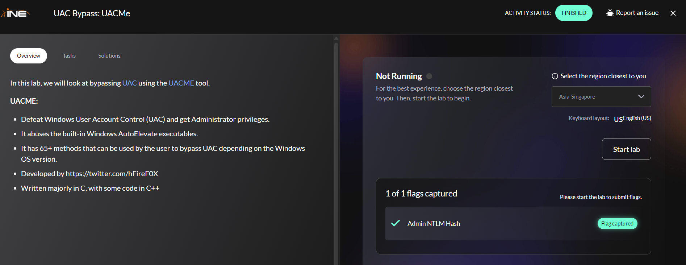Click the FINISHED activity status badge

(x=574, y=13)
